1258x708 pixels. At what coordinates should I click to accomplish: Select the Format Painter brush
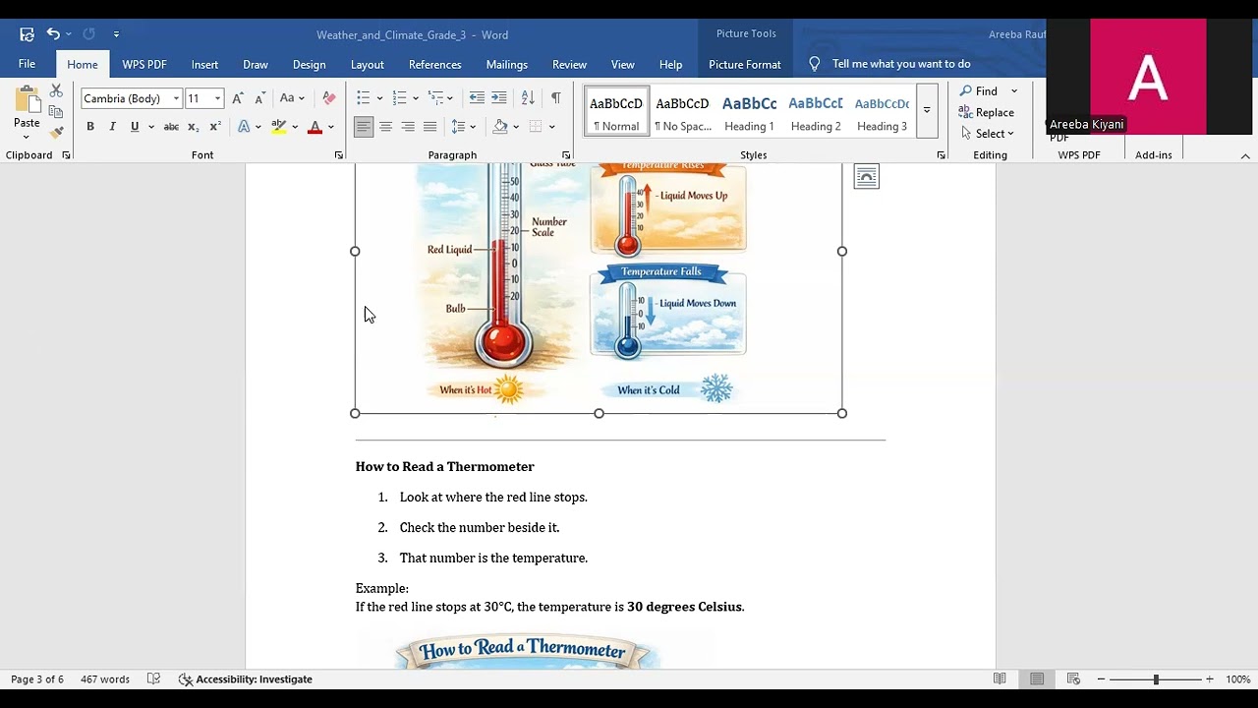tap(56, 132)
